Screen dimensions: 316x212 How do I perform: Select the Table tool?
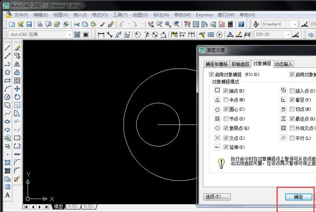[x=7, y=187]
